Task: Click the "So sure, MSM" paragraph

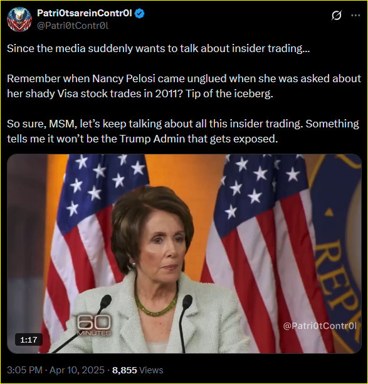Action: pyautogui.click(x=183, y=131)
